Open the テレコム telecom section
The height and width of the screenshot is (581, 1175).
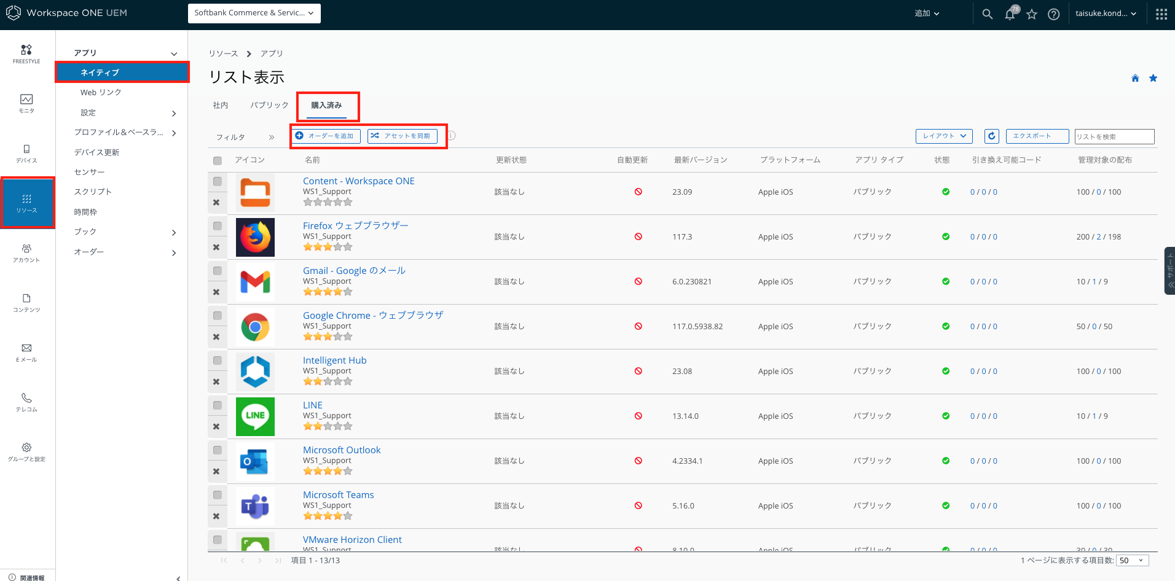point(26,402)
